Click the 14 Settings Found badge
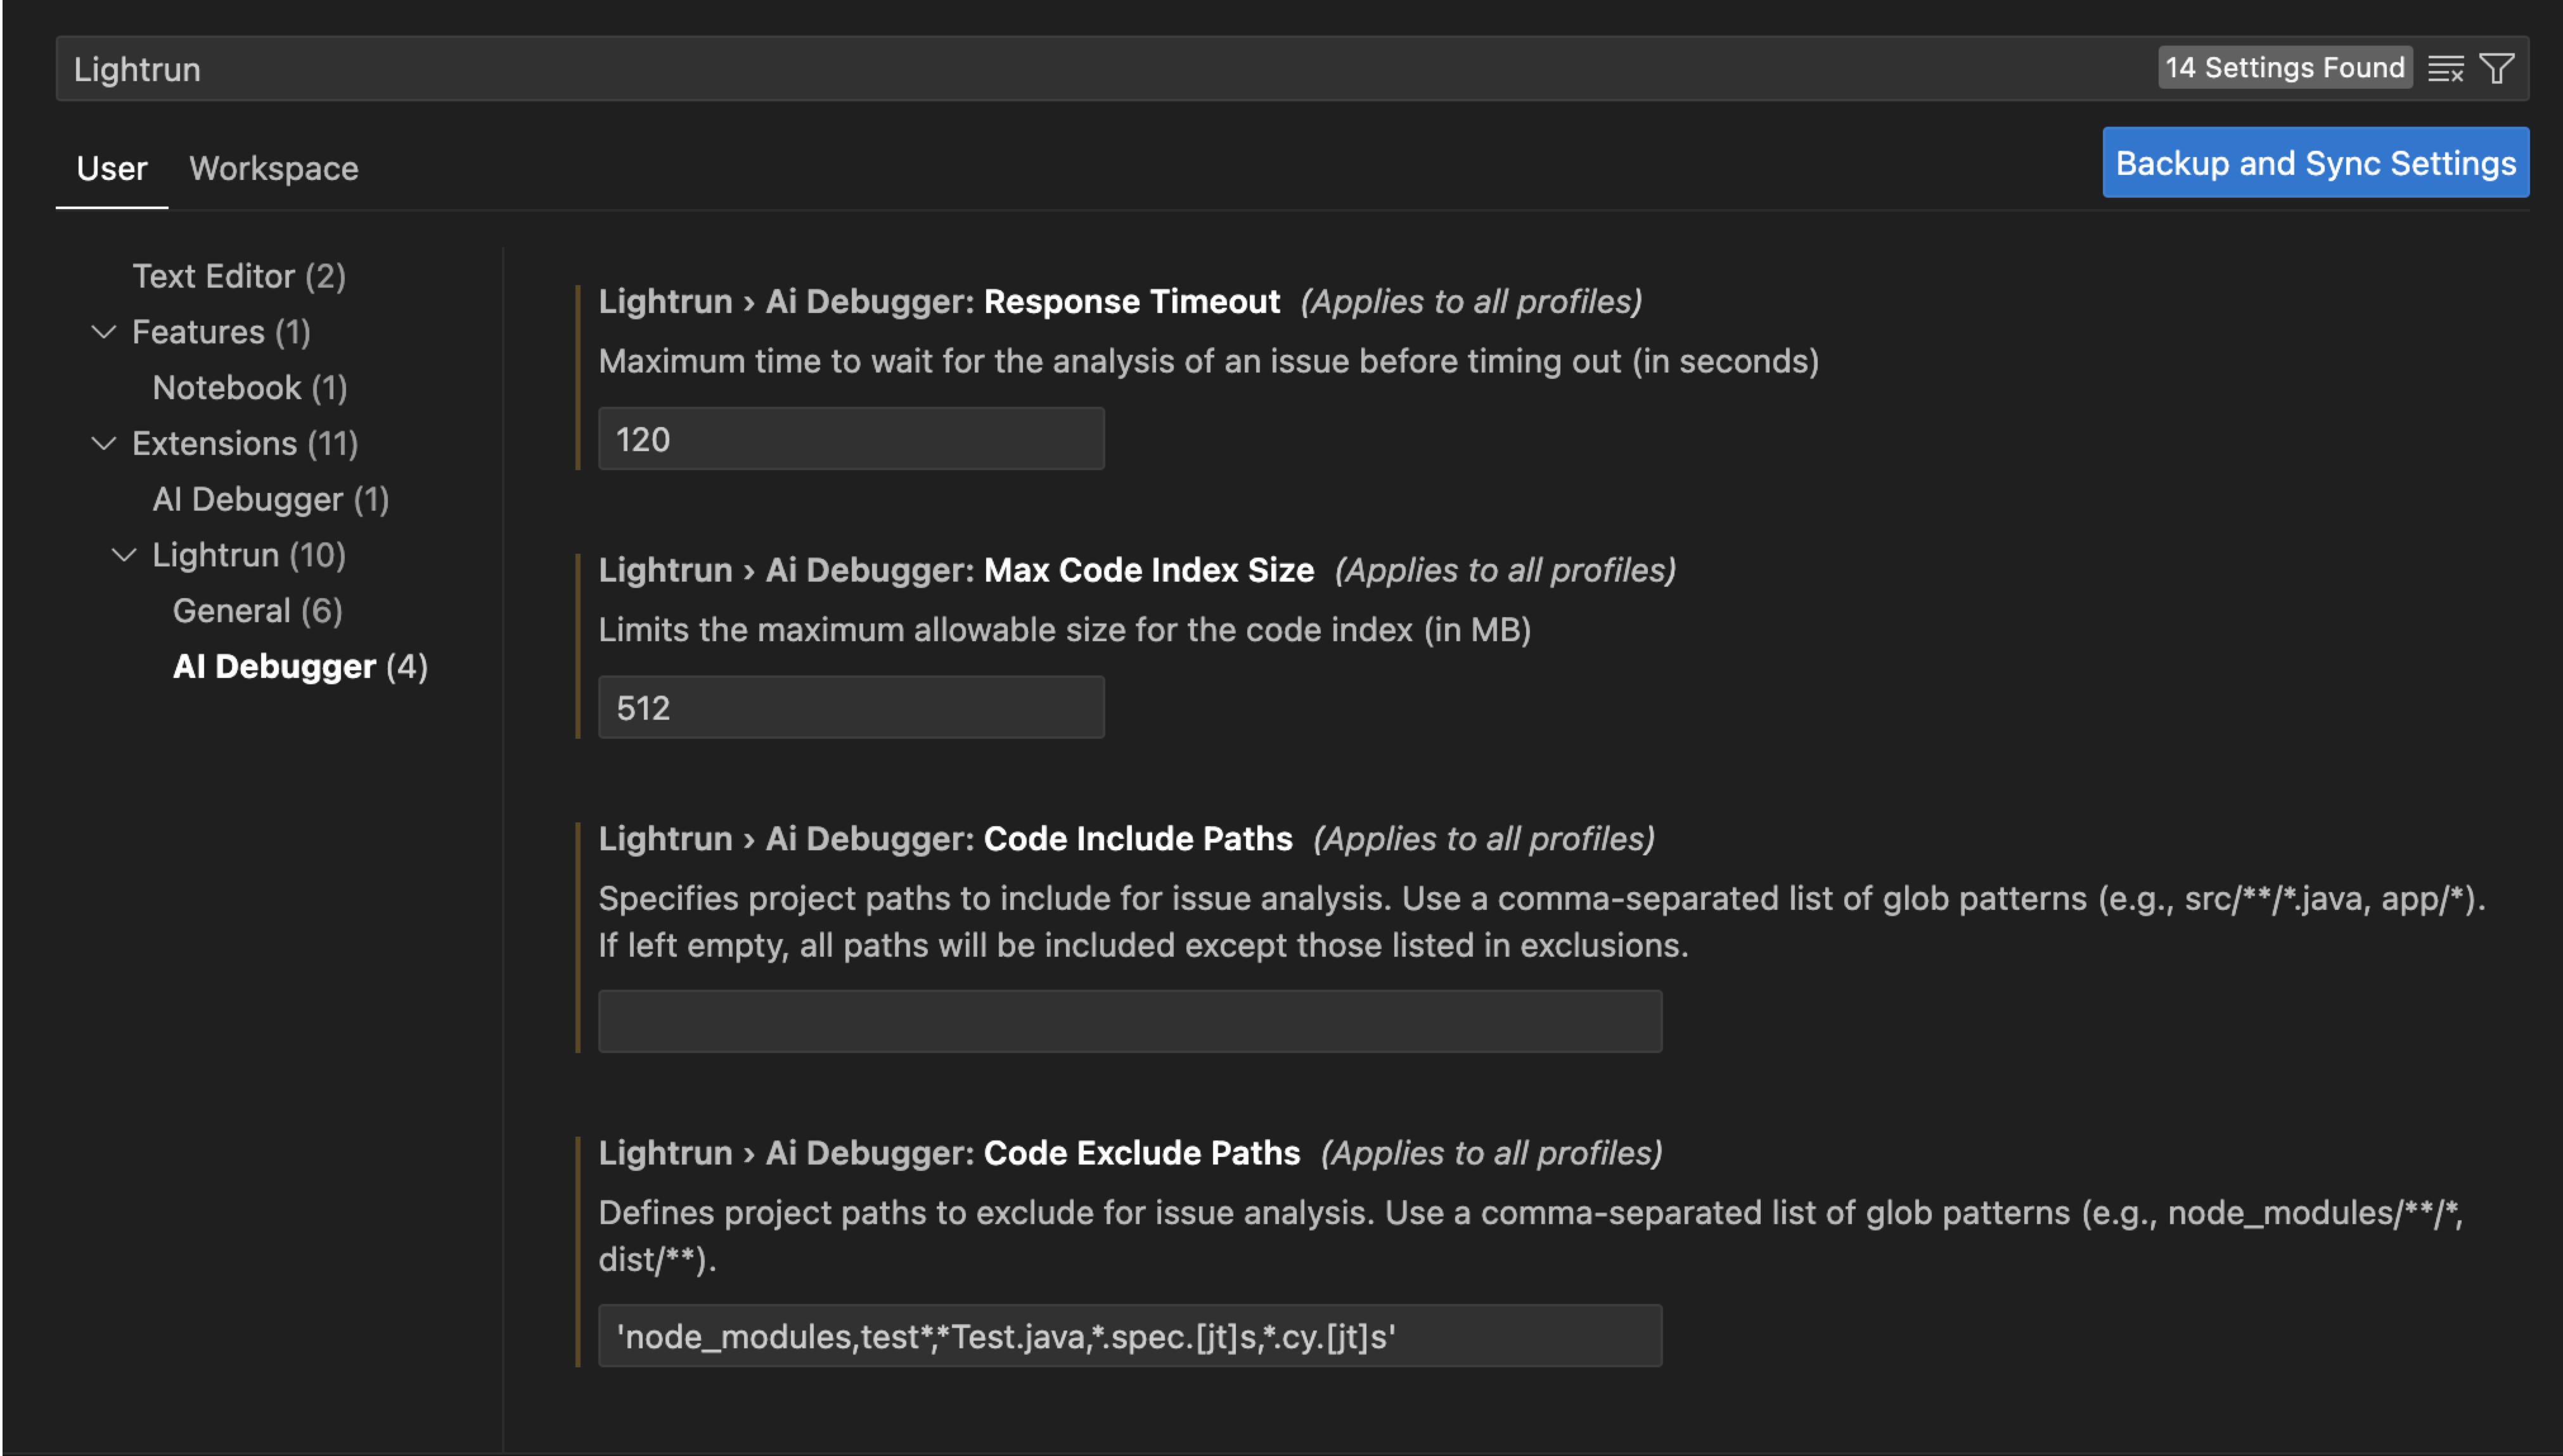Viewport: 2563px width, 1456px height. coord(2284,68)
